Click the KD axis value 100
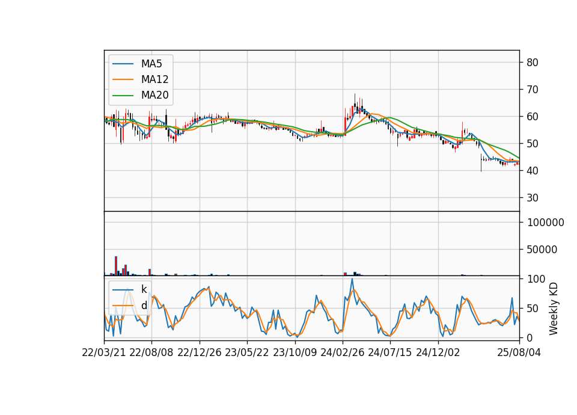 pos(536,278)
